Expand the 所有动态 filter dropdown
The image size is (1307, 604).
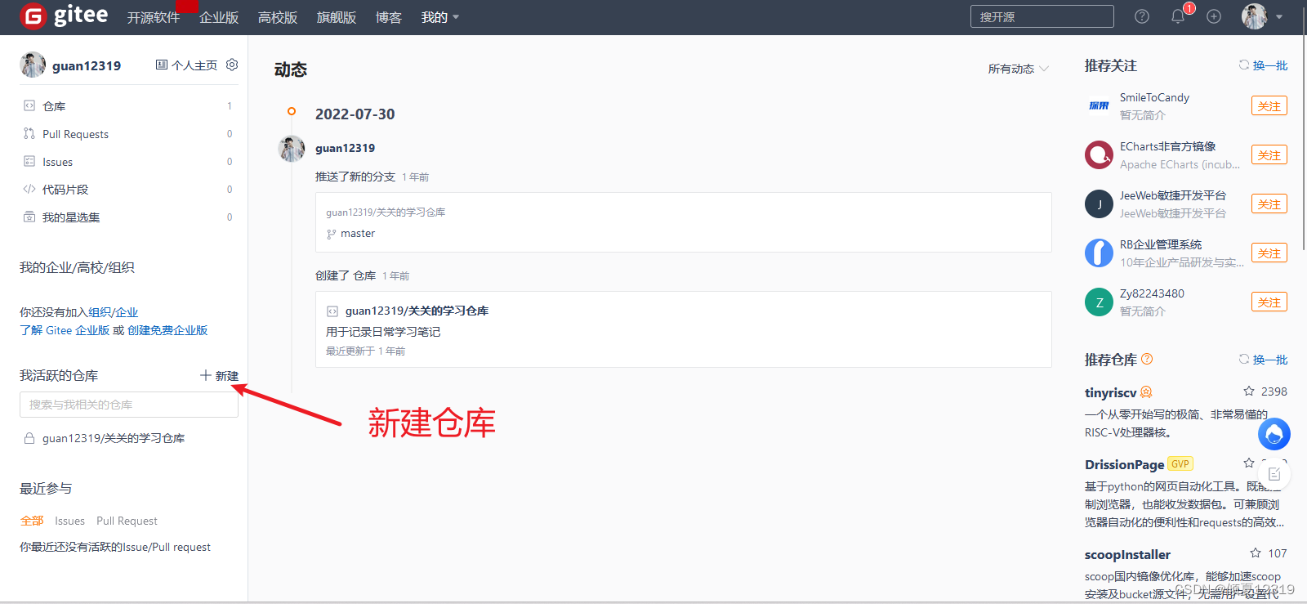click(x=1018, y=69)
